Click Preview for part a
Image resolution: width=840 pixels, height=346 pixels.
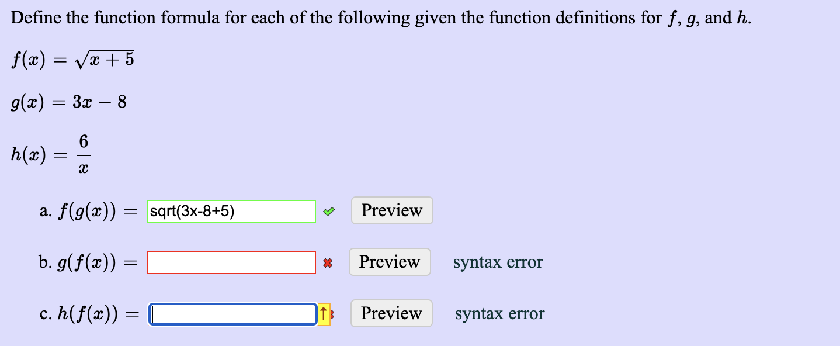coord(391,210)
